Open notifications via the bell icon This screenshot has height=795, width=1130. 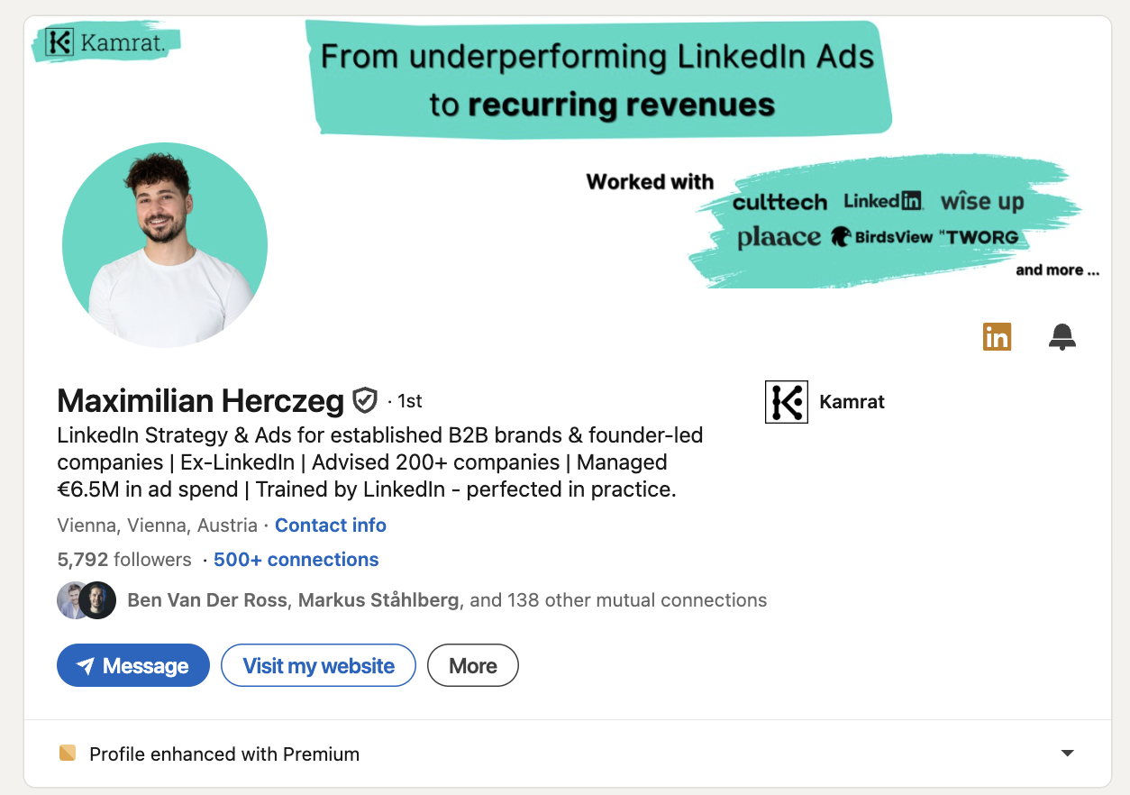[x=1062, y=336]
